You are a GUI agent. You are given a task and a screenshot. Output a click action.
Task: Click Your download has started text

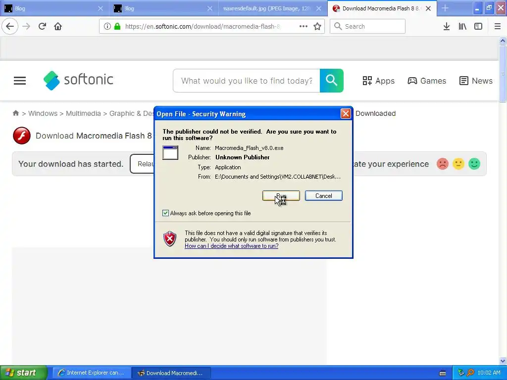point(71,164)
